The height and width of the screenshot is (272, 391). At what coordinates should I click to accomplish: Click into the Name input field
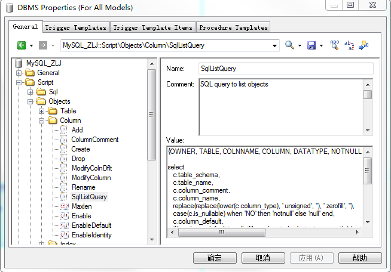pos(286,69)
